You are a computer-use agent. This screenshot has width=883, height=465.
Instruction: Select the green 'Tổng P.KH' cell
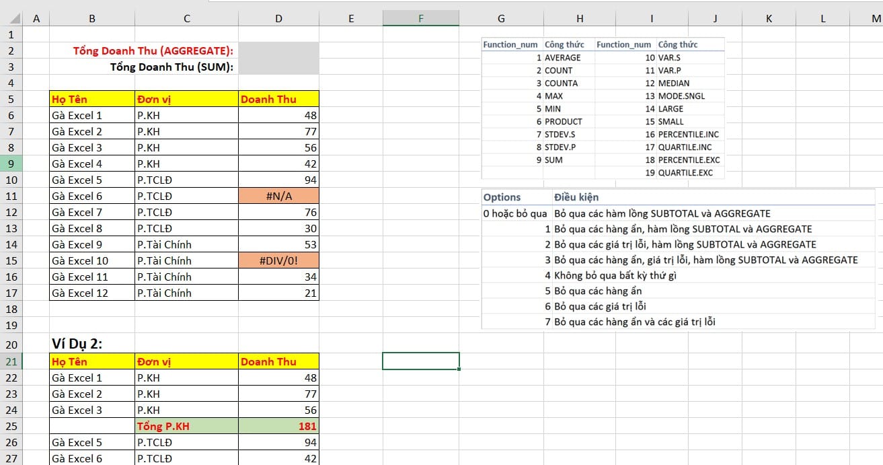pos(186,426)
